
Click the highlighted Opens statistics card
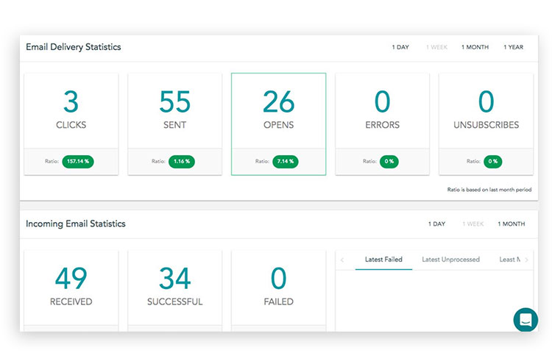[x=278, y=110]
